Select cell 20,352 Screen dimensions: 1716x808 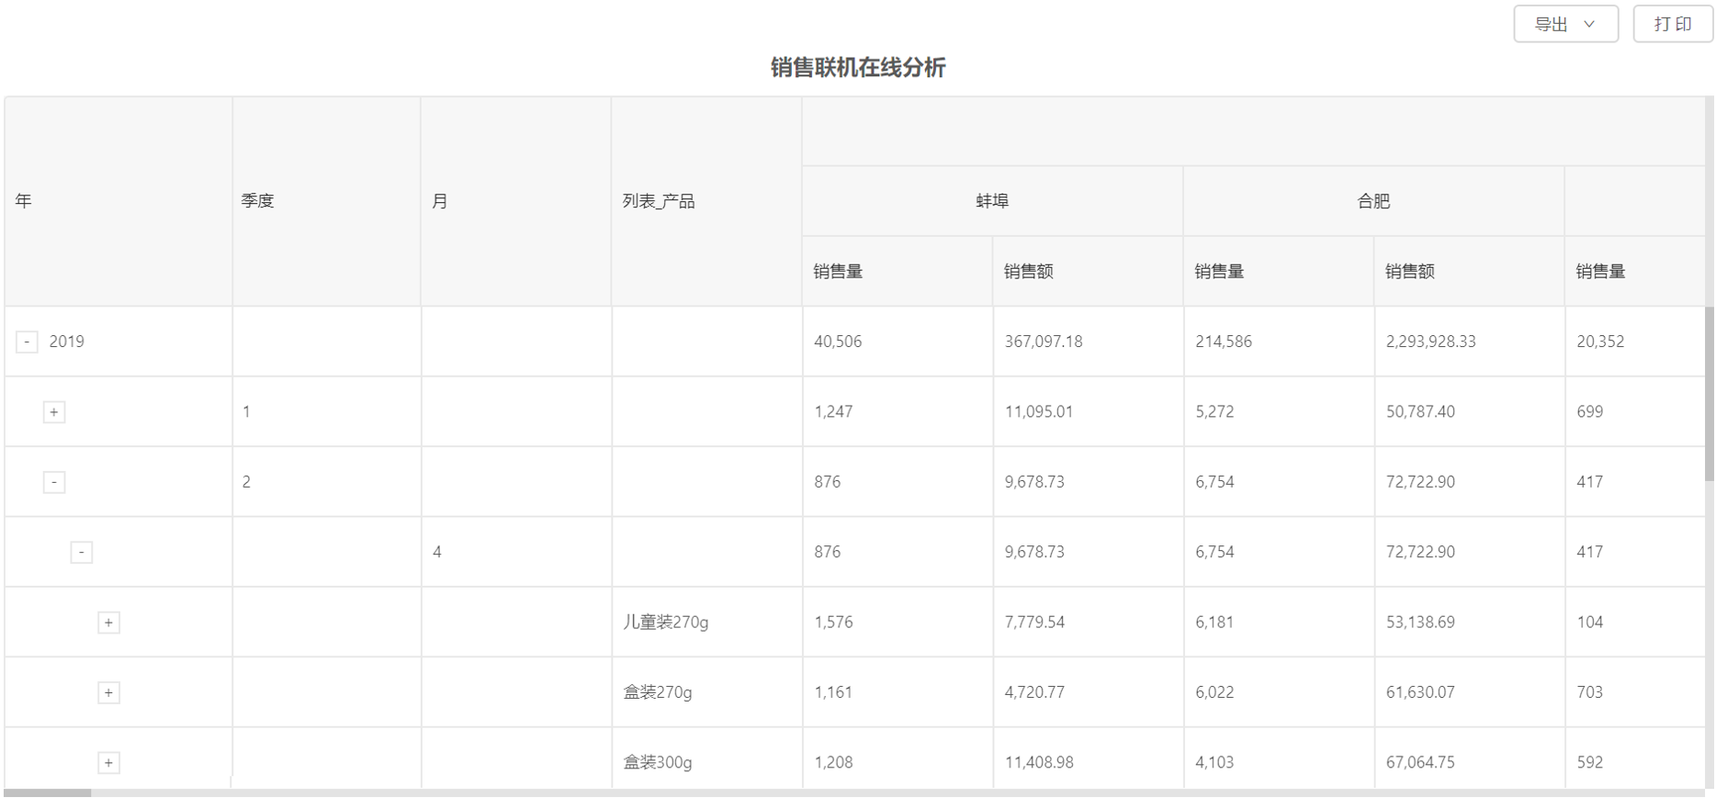coord(1635,342)
